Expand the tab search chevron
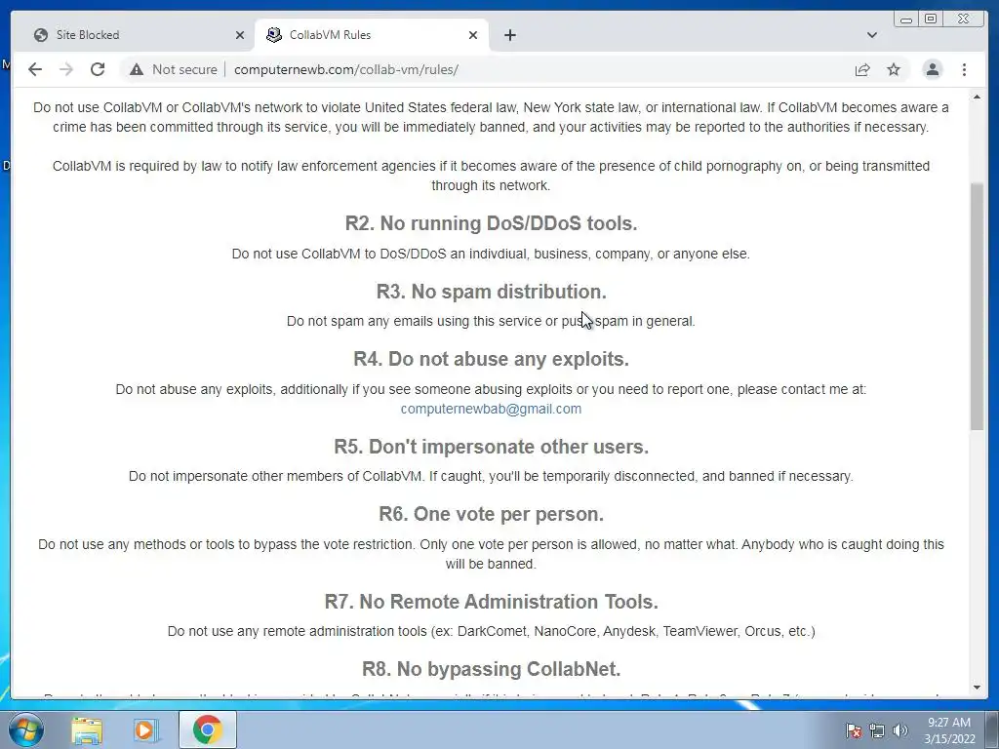This screenshot has height=749, width=999. pos(872,35)
